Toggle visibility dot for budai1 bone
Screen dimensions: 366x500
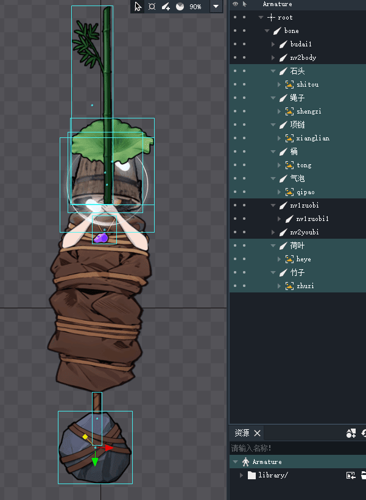235,44
